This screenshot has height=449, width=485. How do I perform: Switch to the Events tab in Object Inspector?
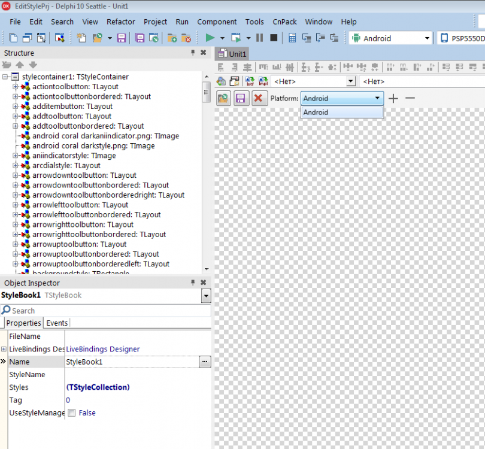(x=57, y=323)
